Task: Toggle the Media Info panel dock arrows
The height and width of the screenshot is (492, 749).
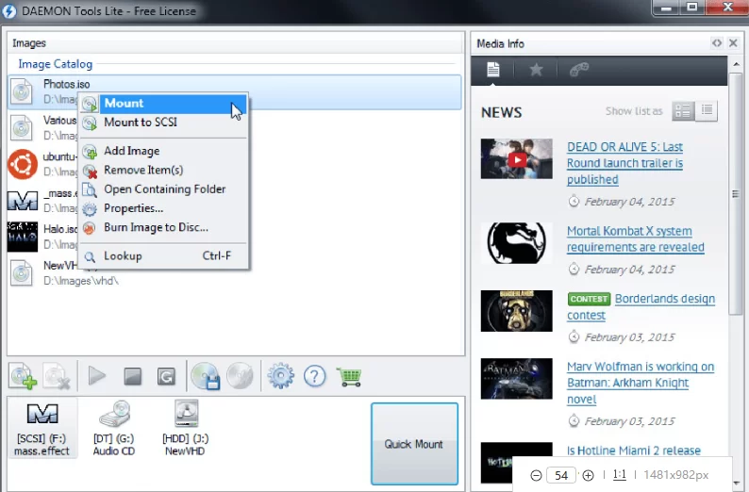Action: coord(717,43)
